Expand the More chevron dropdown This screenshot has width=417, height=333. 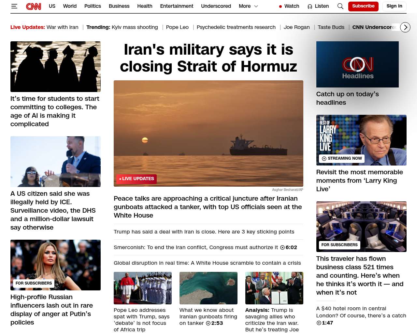(x=256, y=6)
